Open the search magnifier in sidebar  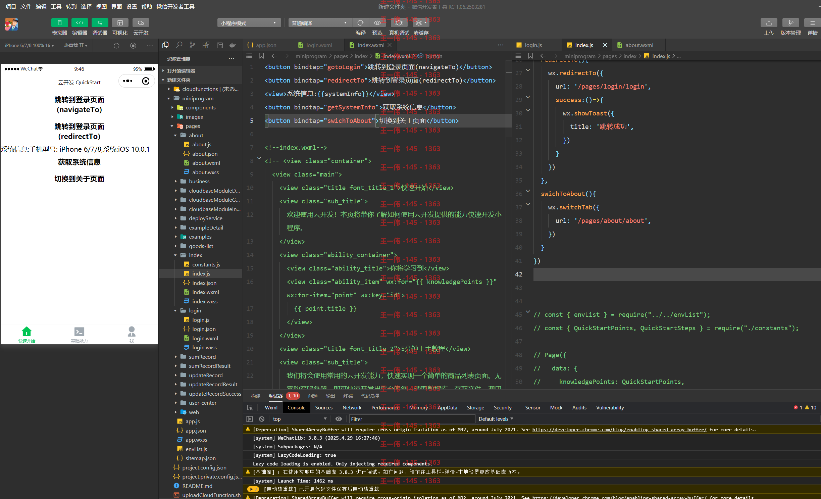pos(179,45)
